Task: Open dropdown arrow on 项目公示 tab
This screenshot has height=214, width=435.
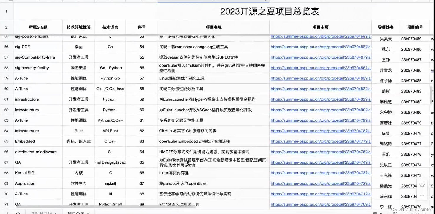Action: [x=88, y=213]
